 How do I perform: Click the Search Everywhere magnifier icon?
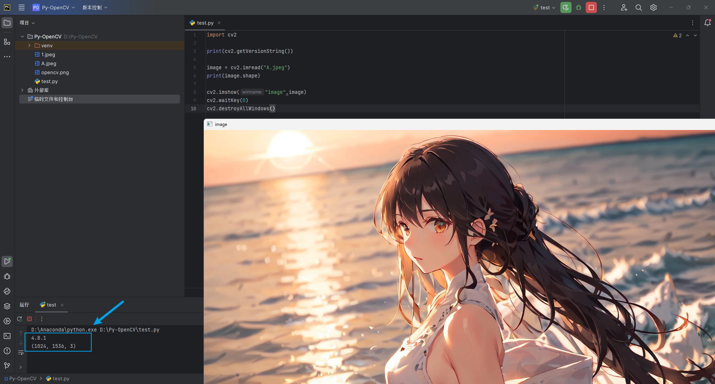point(639,7)
